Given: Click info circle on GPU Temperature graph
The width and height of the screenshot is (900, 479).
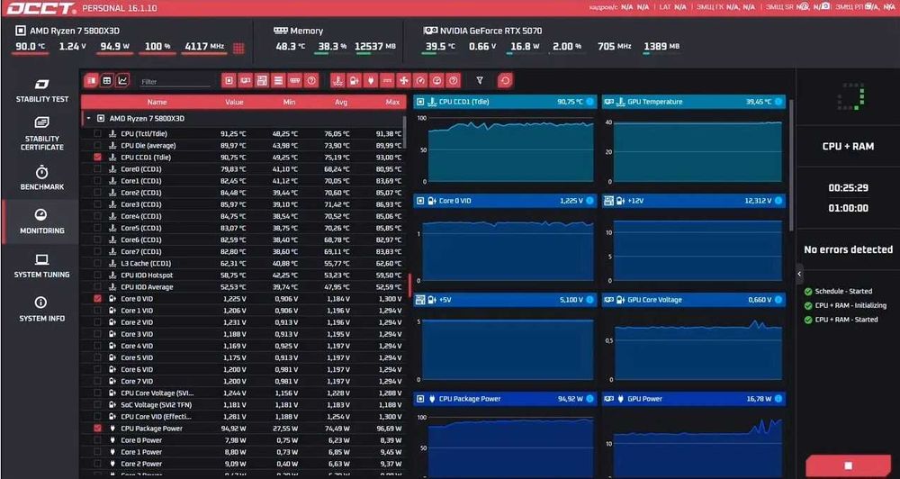Looking at the screenshot, I should click(x=778, y=102).
